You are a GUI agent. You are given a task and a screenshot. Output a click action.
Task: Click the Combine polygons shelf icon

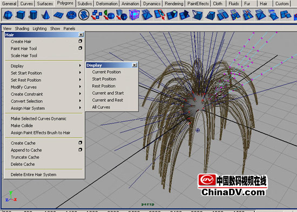(x=97, y=15)
